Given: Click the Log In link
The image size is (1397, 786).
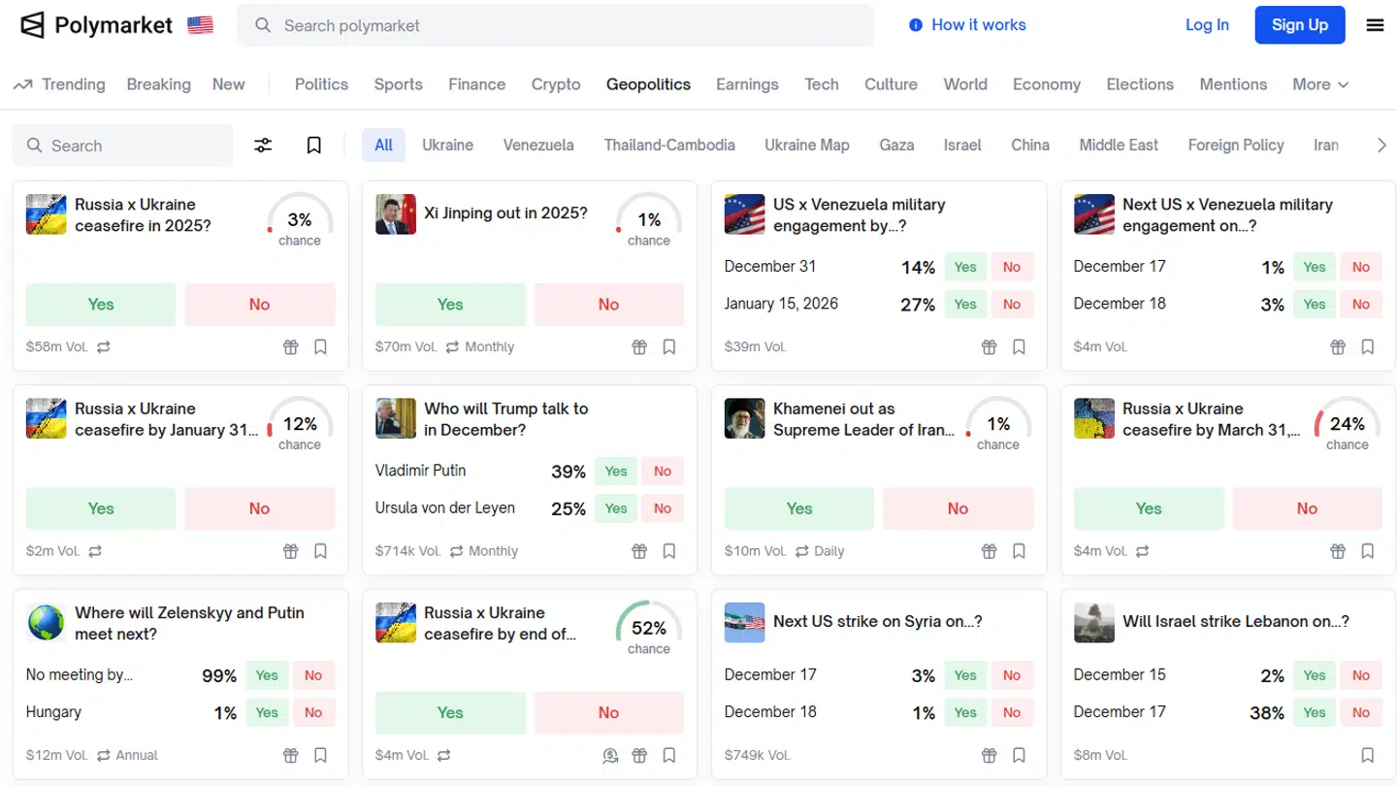Looking at the screenshot, I should (1207, 25).
